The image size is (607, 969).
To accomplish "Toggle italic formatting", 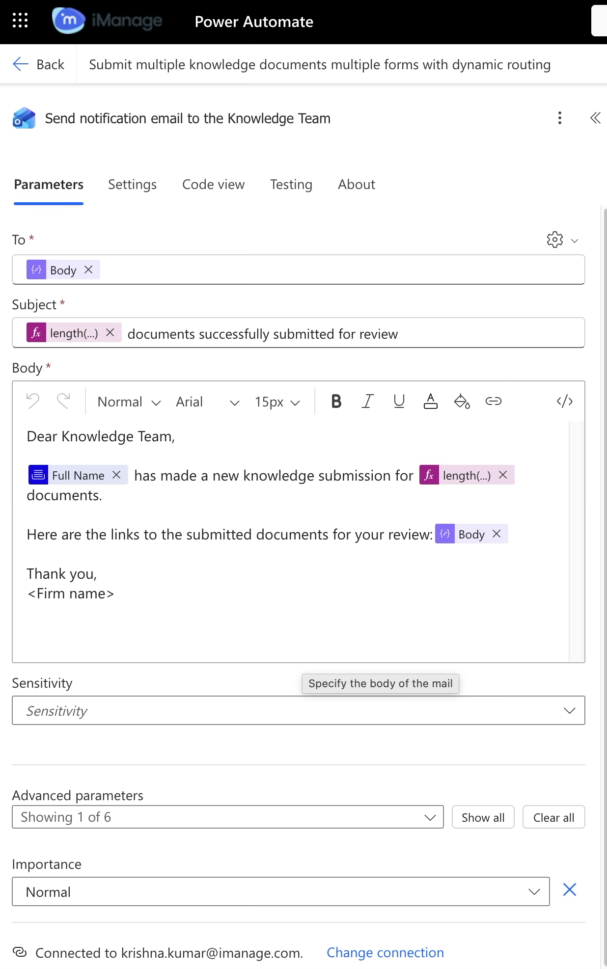I will pos(367,401).
